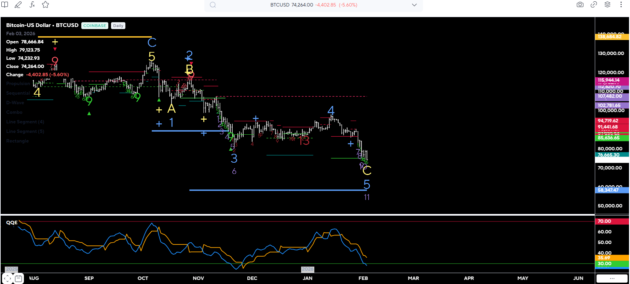Toggle the D-Wave indicator label
This screenshot has width=630, height=284.
click(15, 103)
